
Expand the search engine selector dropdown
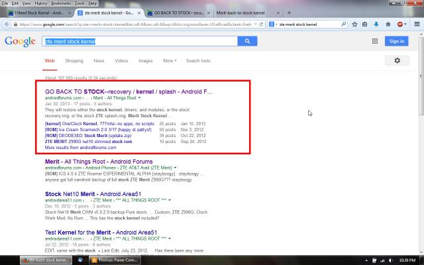tap(272, 25)
